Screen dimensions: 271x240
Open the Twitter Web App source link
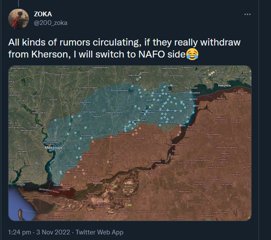100,232
